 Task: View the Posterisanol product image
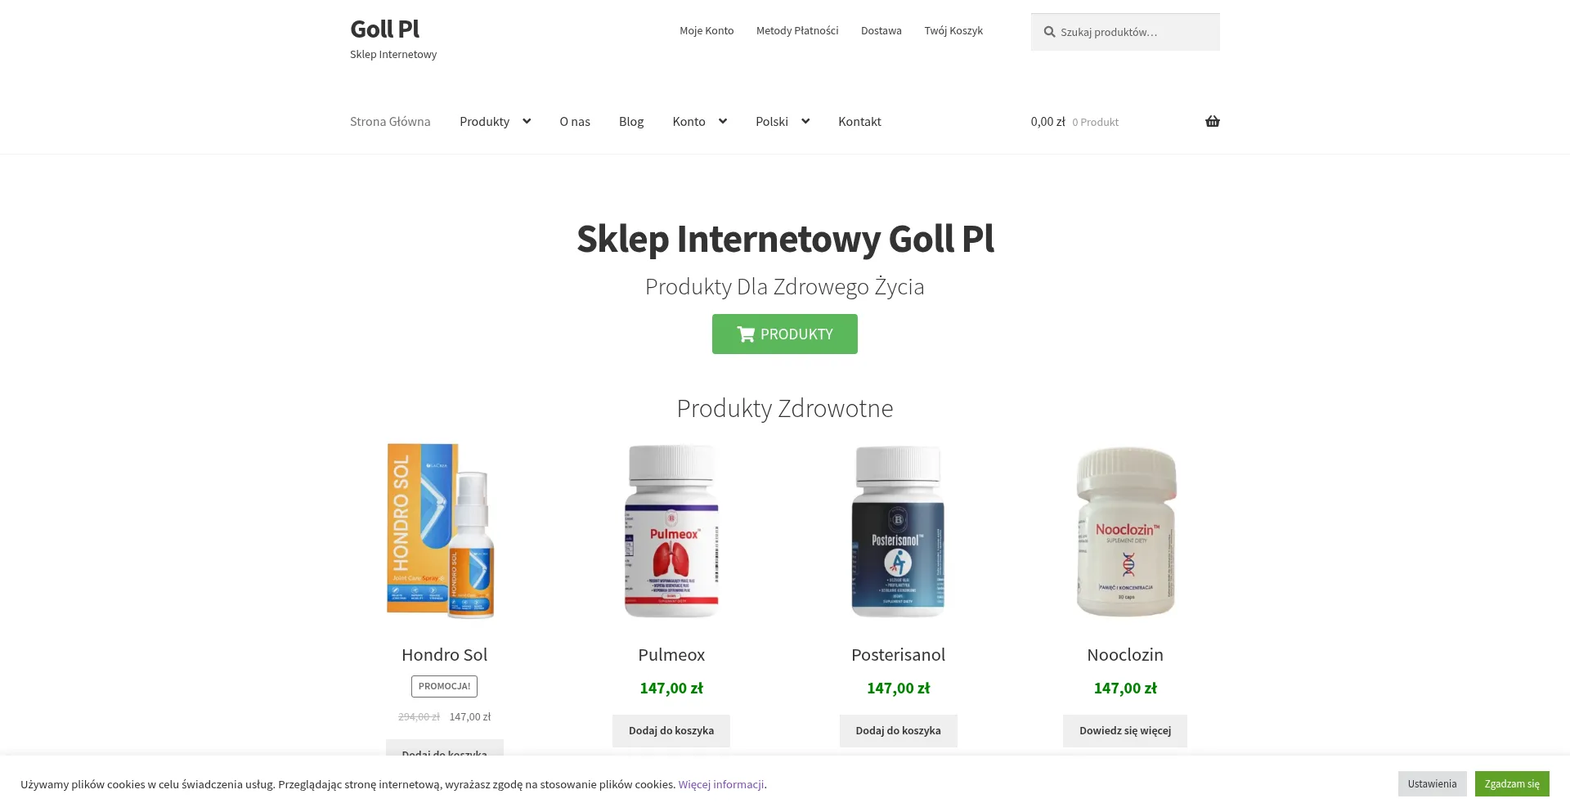tap(898, 531)
